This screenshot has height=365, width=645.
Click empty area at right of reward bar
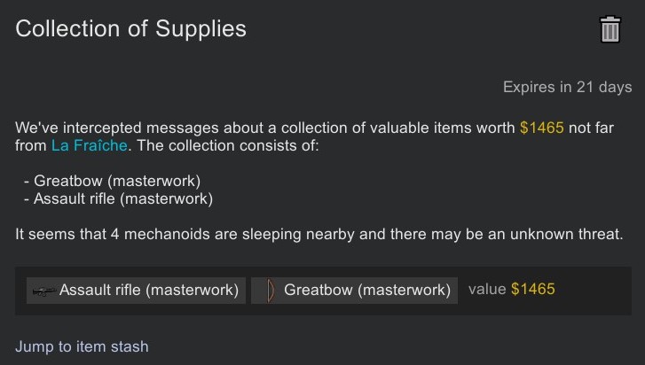coord(593,291)
